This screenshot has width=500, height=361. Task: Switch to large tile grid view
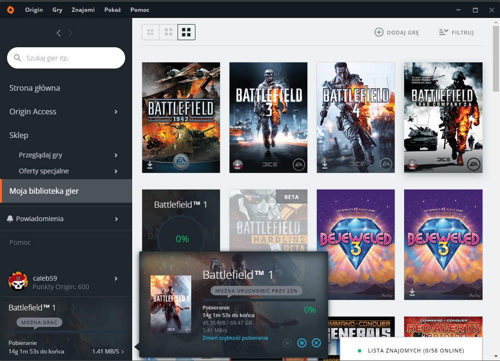186,32
